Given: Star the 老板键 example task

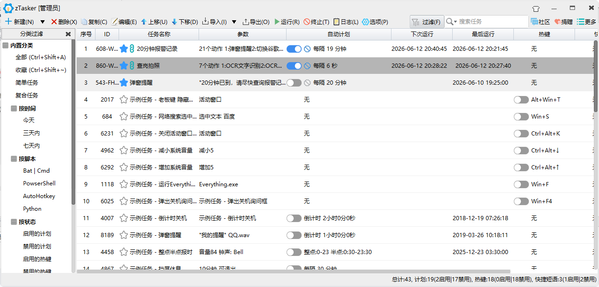Looking at the screenshot, I should 124,100.
